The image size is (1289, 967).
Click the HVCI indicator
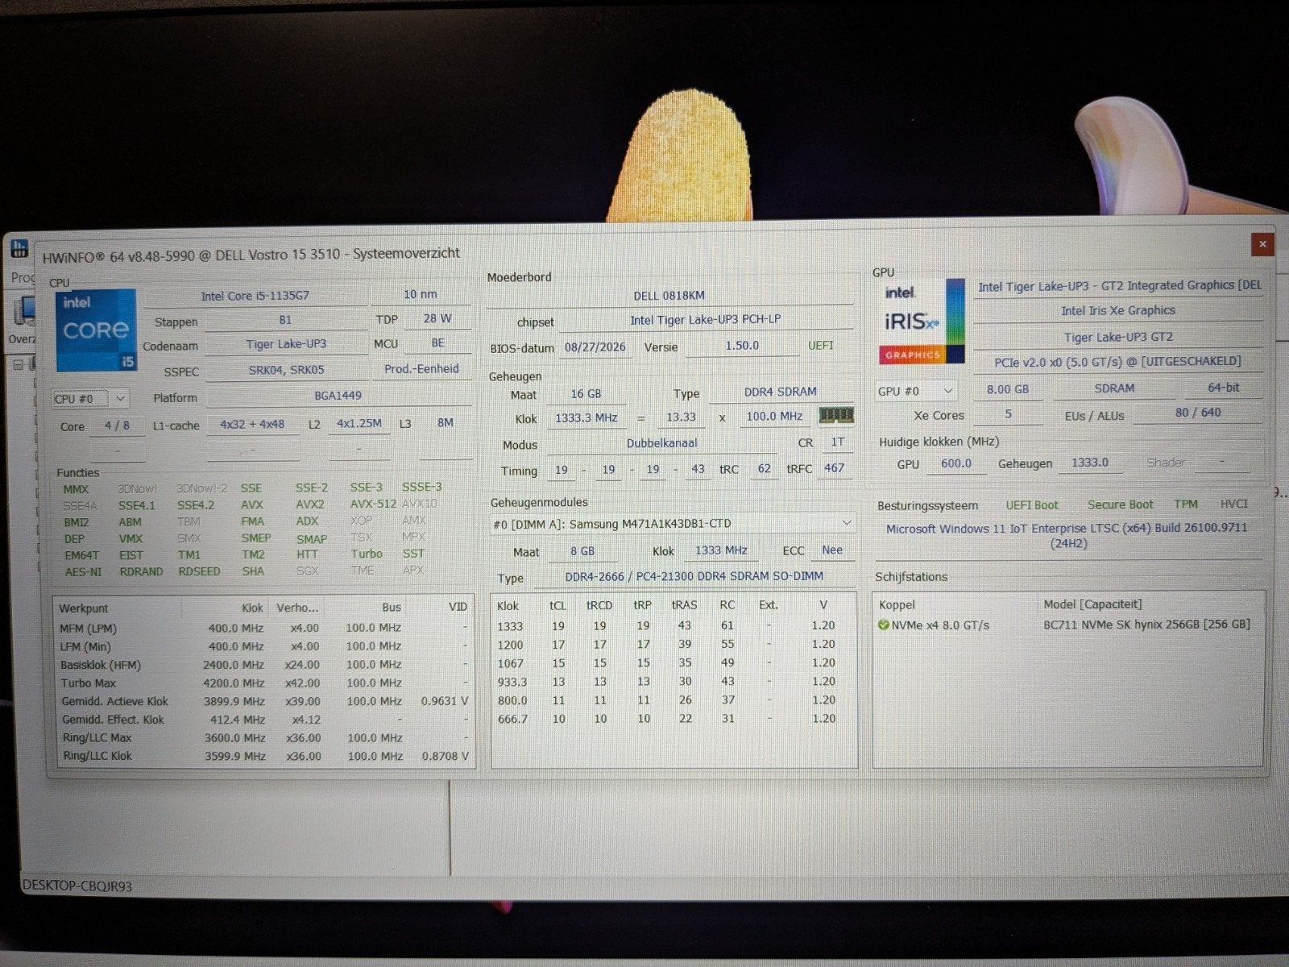tap(1233, 504)
